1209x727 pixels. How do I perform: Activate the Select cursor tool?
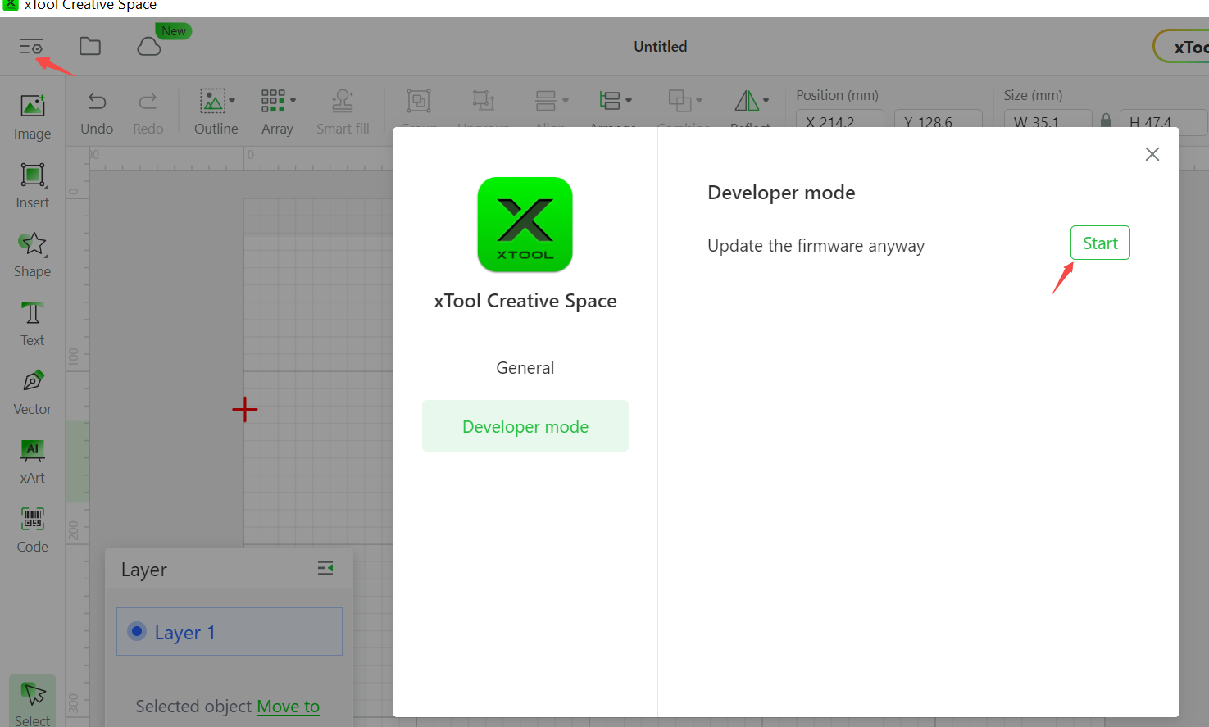click(x=33, y=702)
